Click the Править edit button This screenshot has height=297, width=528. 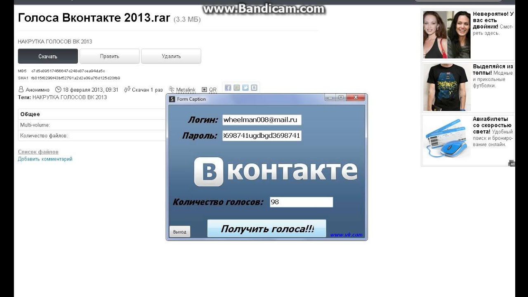(109, 56)
